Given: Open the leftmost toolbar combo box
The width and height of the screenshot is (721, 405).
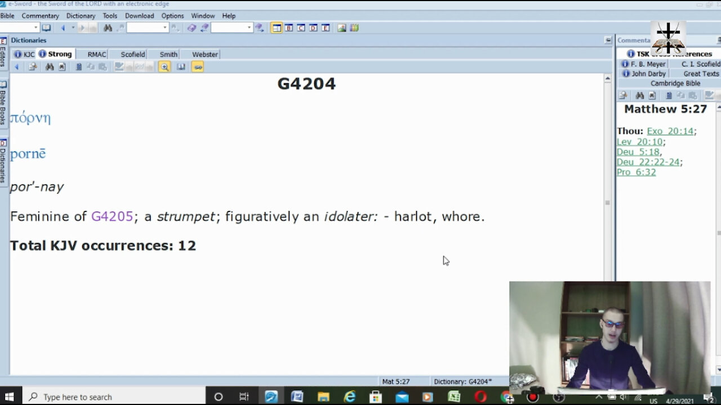Looking at the screenshot, I should click(x=19, y=28).
